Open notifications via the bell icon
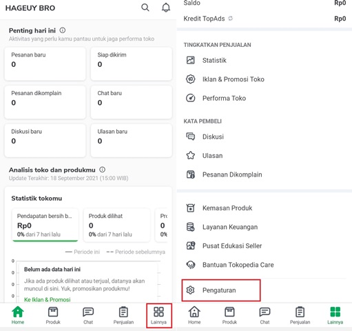The width and height of the screenshot is (352, 331). coord(166,8)
